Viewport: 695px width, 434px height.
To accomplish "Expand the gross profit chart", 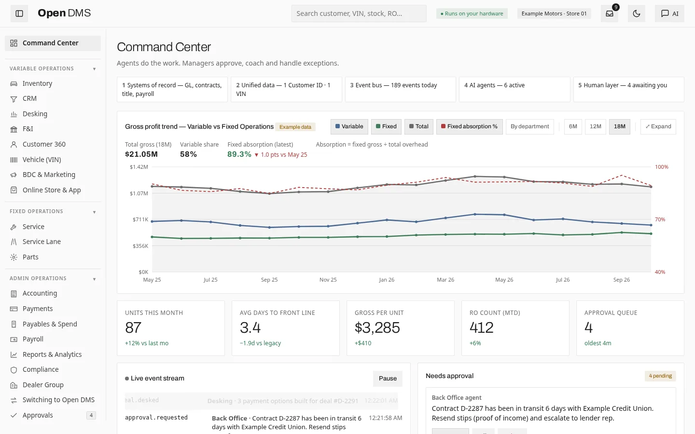I will click(x=658, y=127).
